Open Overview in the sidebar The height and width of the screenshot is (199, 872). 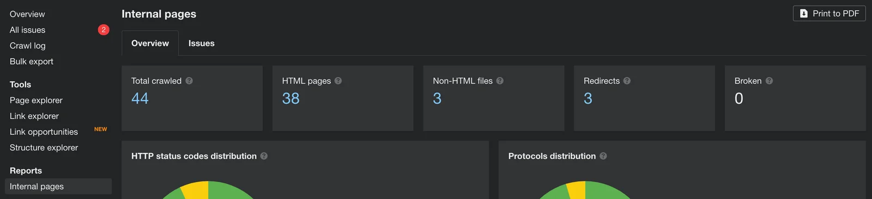pos(27,14)
